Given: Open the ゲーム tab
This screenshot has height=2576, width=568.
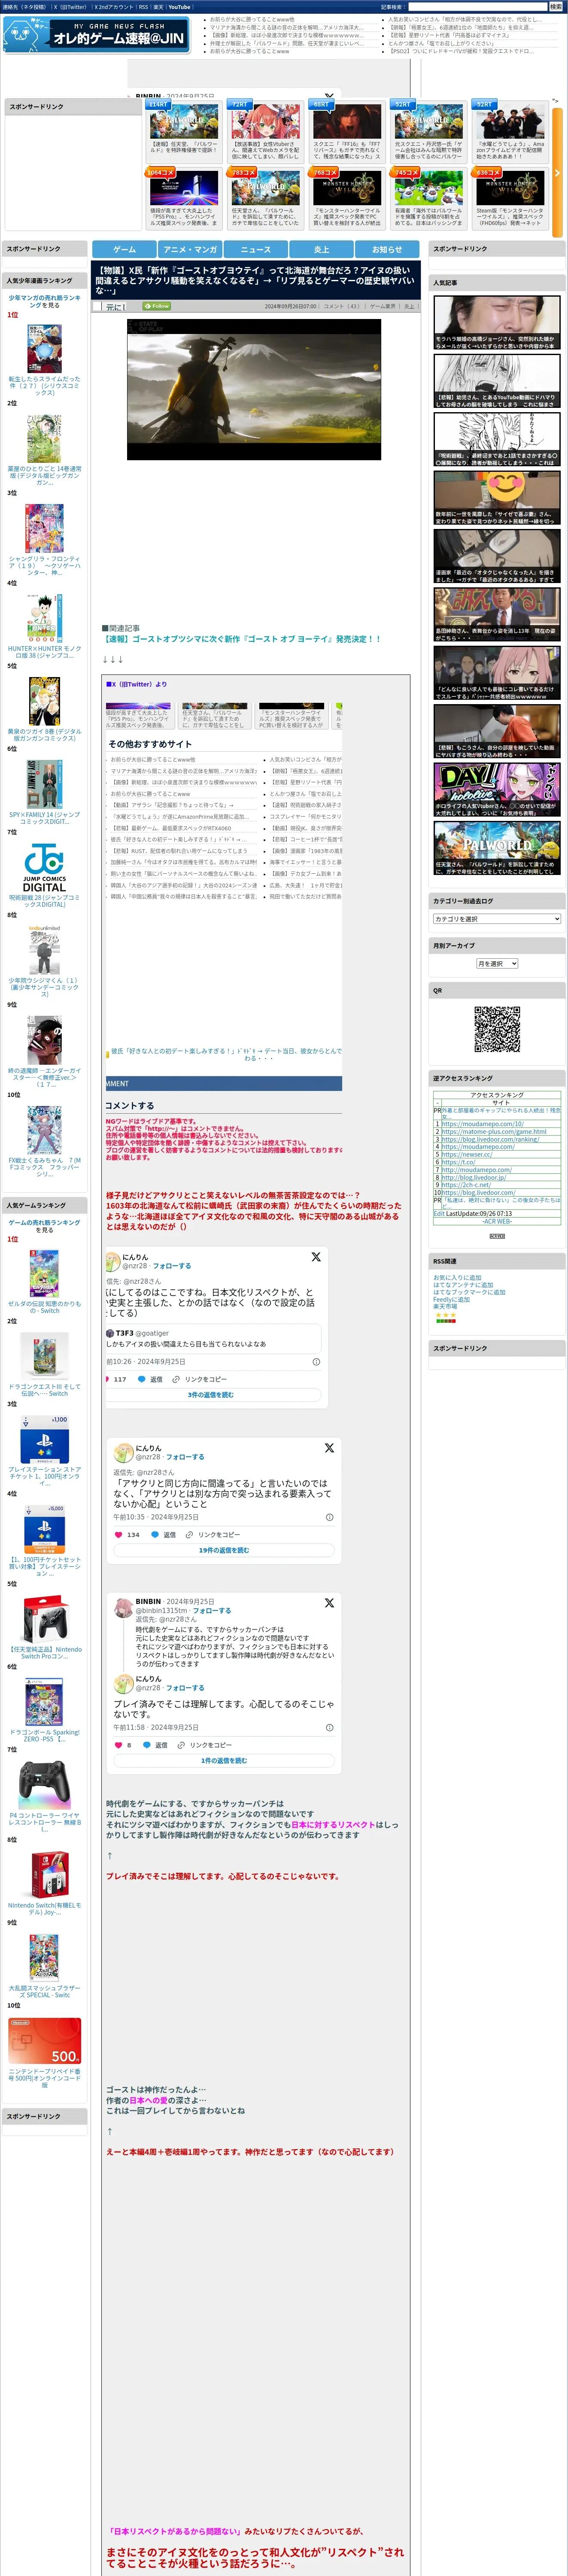Looking at the screenshot, I should point(124,249).
